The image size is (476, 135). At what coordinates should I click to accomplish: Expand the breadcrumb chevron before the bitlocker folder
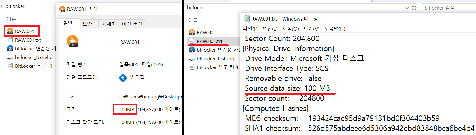pyautogui.click(x=2, y=6)
